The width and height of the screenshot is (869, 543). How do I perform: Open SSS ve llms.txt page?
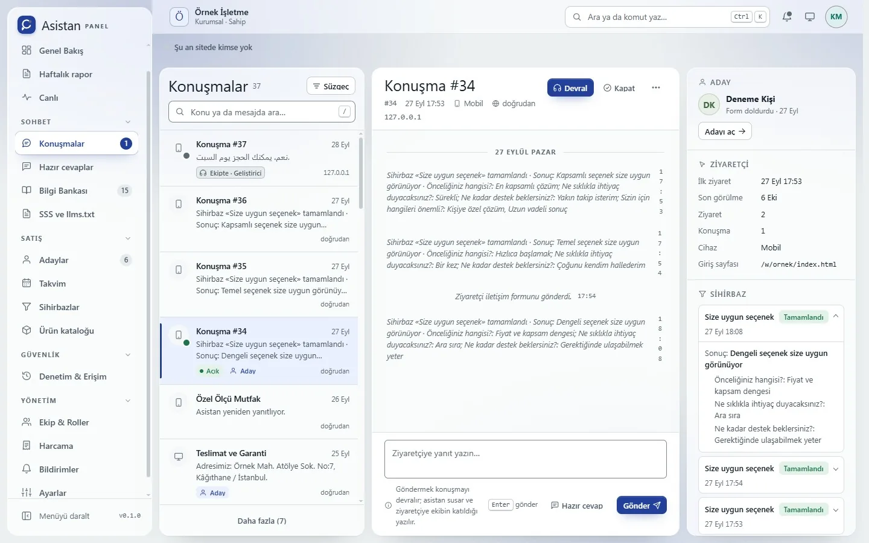(77, 214)
